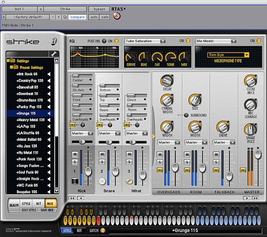267x237 pixels.
Task: Click the copy settings icon beside plus
Action: (65, 17)
